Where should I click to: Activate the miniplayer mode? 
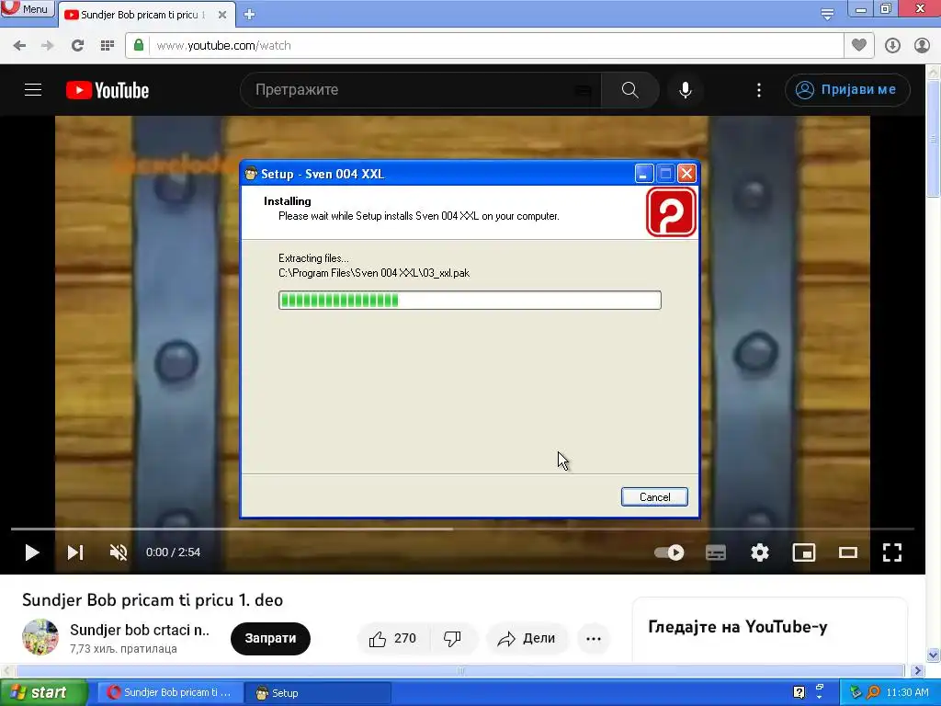point(804,552)
